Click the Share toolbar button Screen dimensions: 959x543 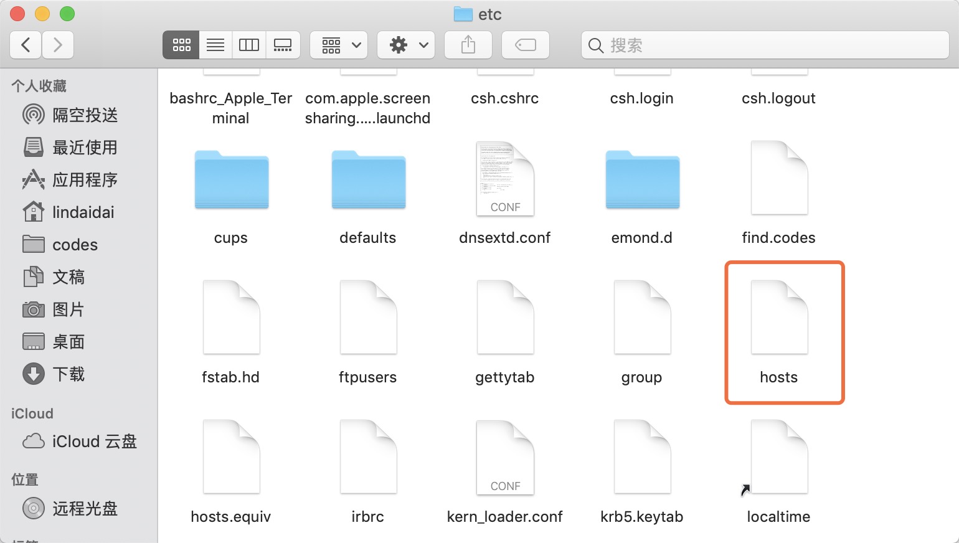[468, 45]
